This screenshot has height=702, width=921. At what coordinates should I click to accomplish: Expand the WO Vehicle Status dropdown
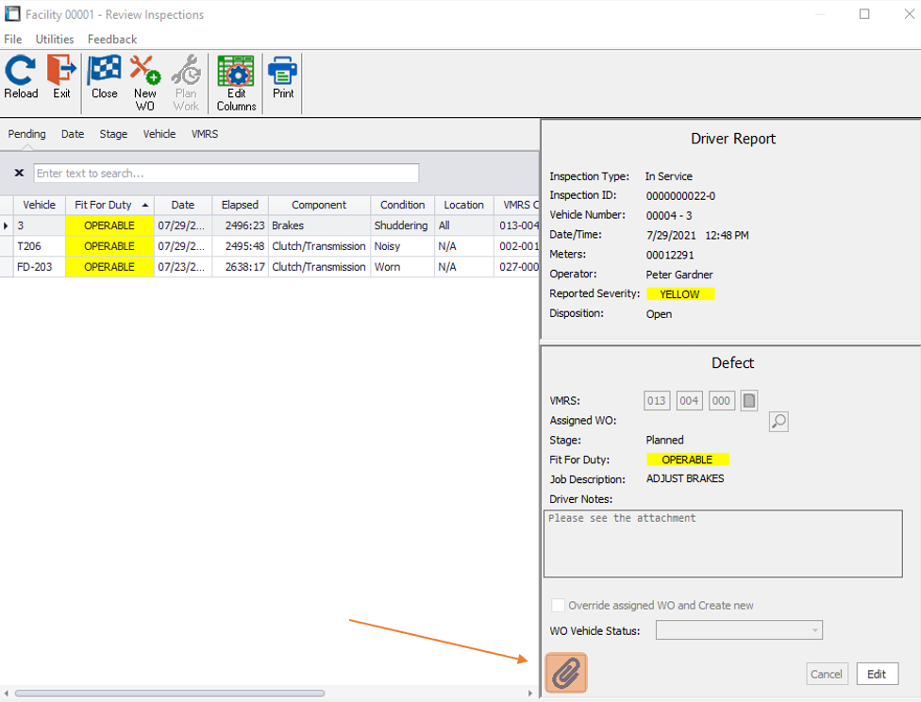tap(813, 630)
